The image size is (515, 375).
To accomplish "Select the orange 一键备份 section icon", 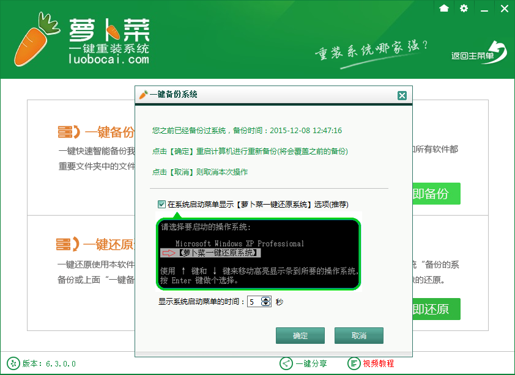I will pos(69,132).
